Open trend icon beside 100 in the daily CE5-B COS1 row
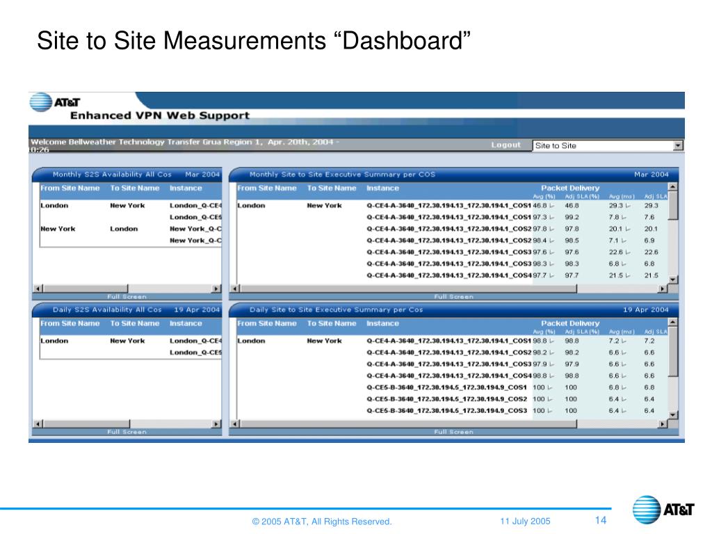 (x=550, y=388)
